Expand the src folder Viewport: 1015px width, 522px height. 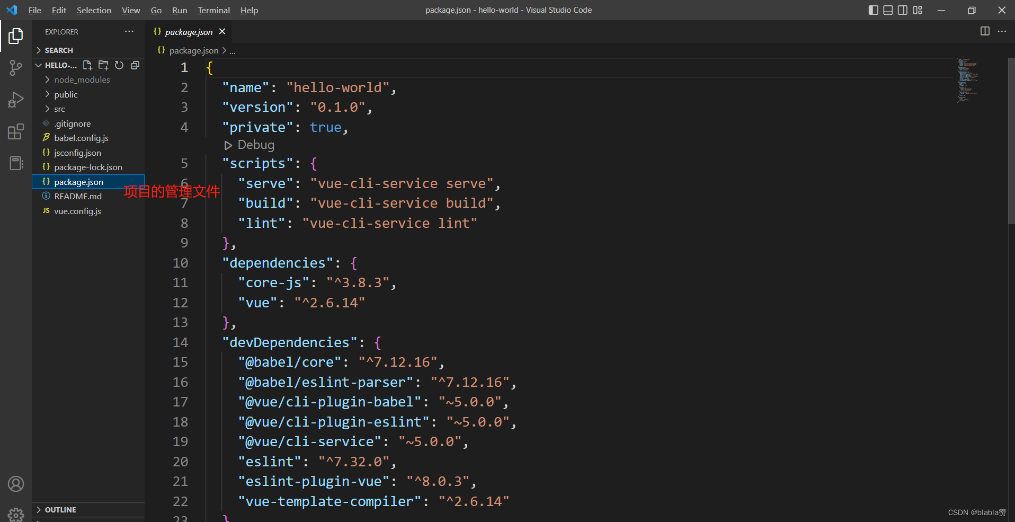click(88, 109)
